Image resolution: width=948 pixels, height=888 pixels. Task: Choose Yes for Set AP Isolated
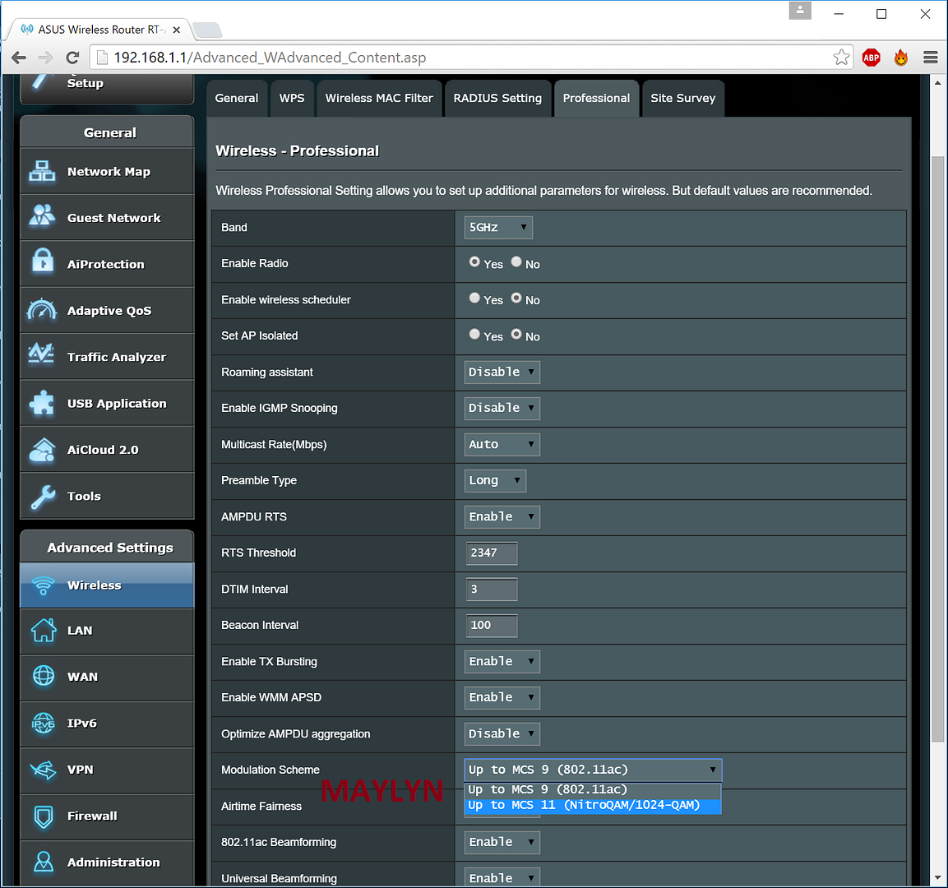(474, 335)
